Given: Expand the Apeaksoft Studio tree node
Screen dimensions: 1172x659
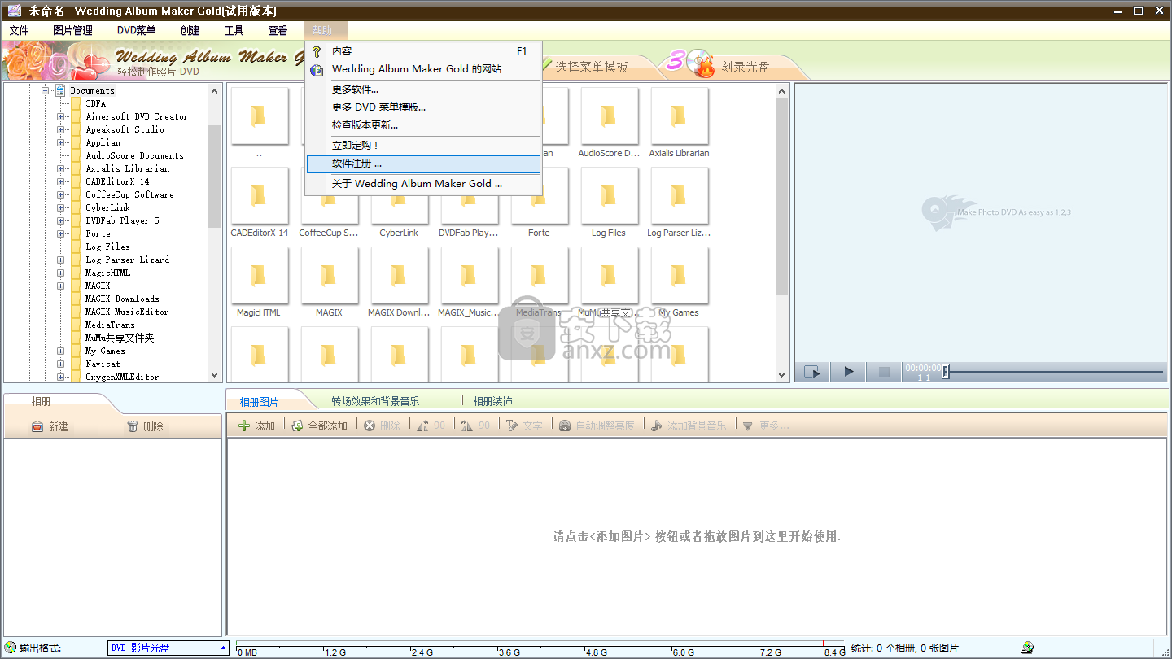Looking at the screenshot, I should click(x=60, y=129).
